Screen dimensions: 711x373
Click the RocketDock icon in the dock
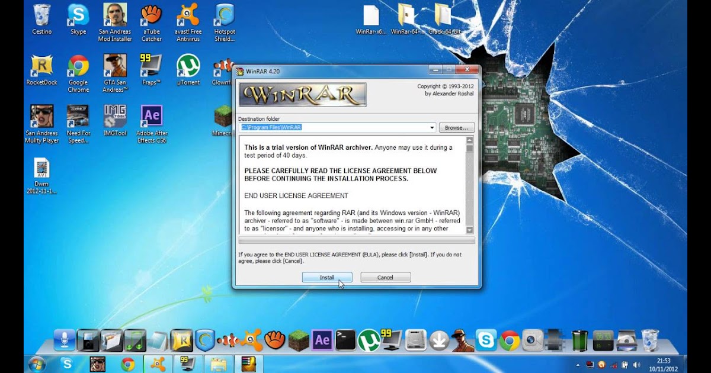[182, 340]
